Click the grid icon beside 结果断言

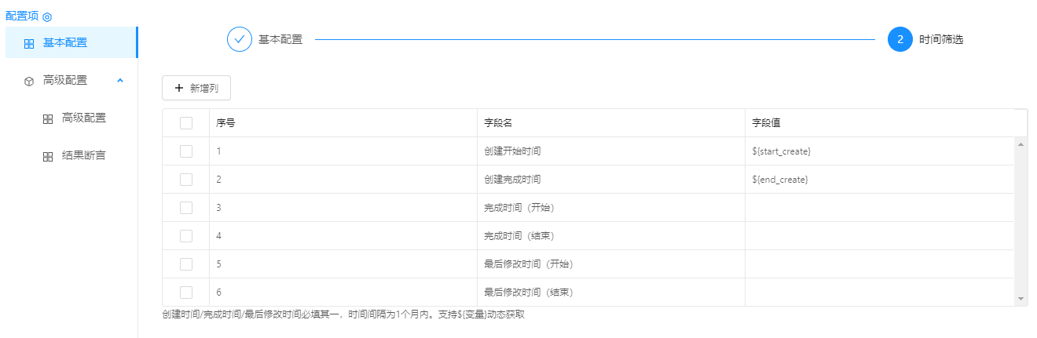(48, 156)
